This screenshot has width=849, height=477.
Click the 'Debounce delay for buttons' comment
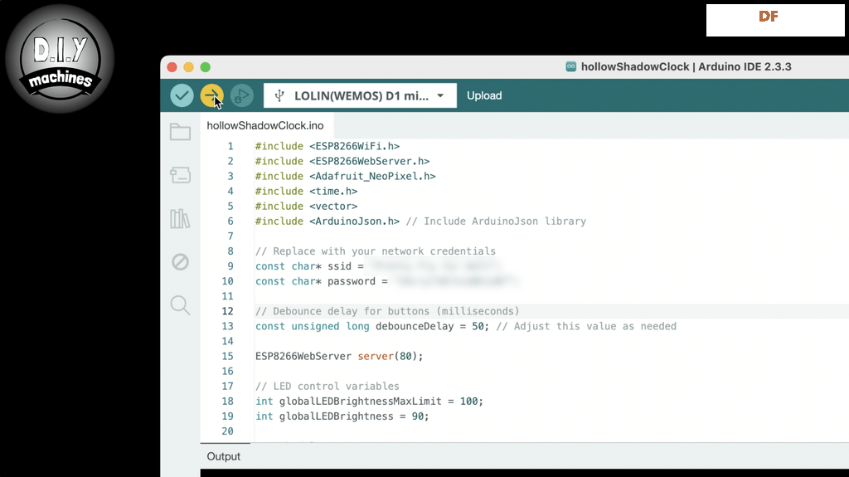point(387,311)
